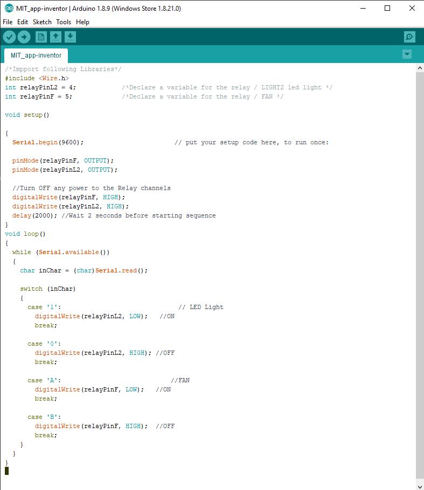Viewport: 424px width, 490px height.
Task: Click the '/*Import following Libraries*/' comment
Action: click(x=63, y=69)
